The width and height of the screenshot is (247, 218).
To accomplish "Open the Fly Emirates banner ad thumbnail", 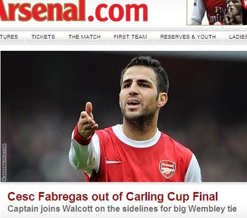I will [x=217, y=12].
